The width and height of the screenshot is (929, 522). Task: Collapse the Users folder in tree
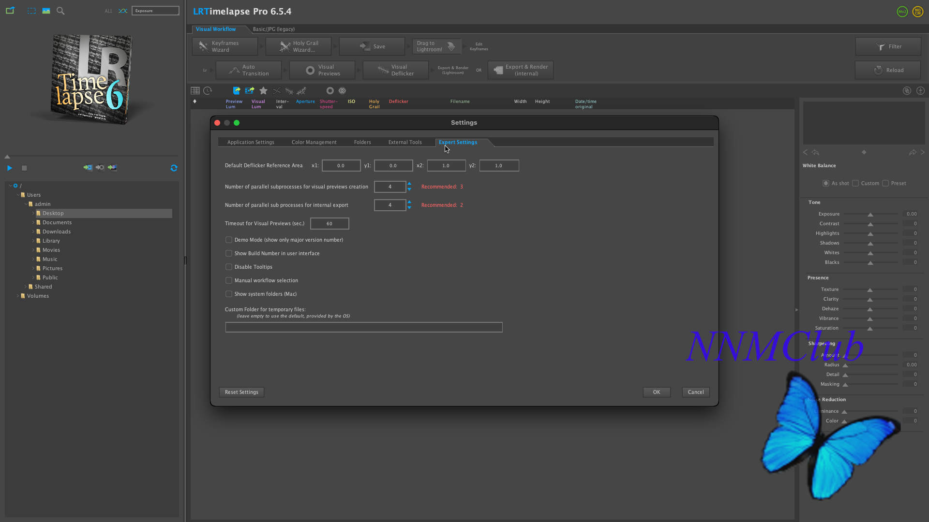pos(18,195)
